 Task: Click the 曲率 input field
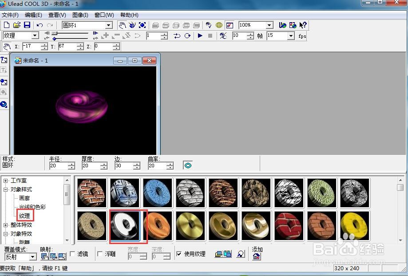tap(158, 166)
